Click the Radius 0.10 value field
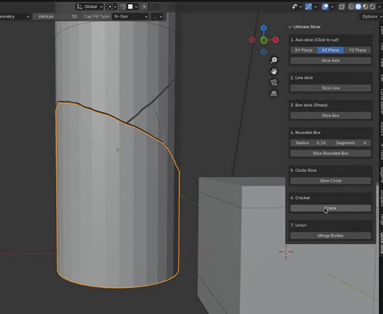 pos(310,143)
